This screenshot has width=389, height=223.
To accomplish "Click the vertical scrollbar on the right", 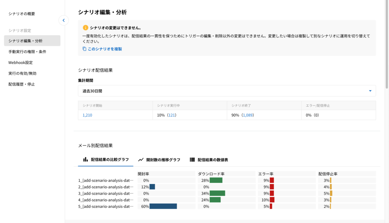I will 387,46.
